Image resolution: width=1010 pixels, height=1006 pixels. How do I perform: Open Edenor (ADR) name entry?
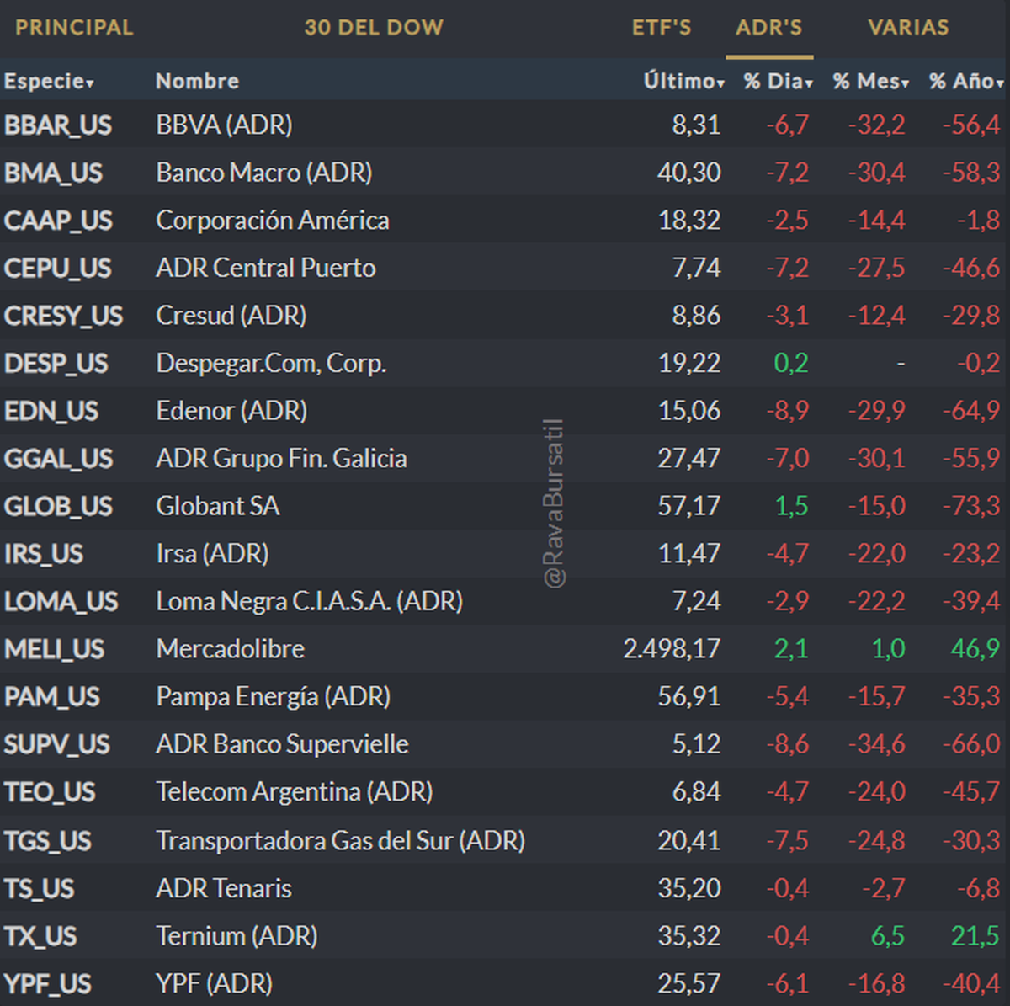click(x=231, y=411)
